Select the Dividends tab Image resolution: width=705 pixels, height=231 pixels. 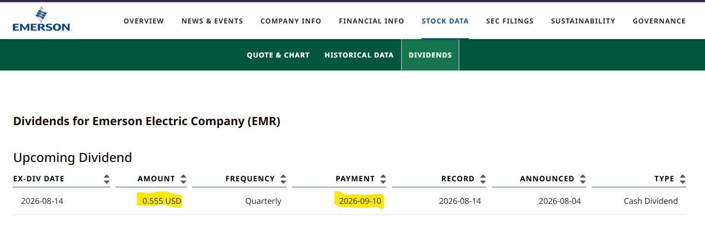[x=430, y=55]
